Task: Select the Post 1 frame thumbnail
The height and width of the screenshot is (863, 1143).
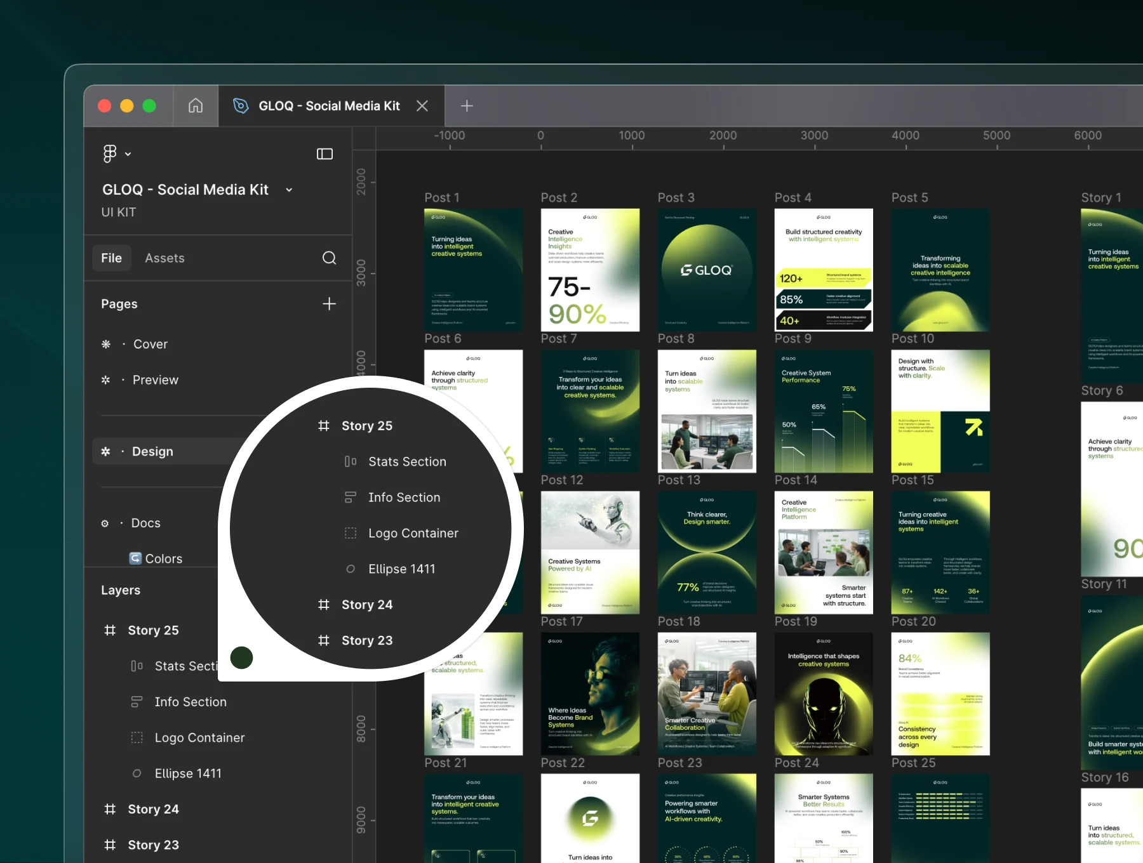Action: [474, 270]
